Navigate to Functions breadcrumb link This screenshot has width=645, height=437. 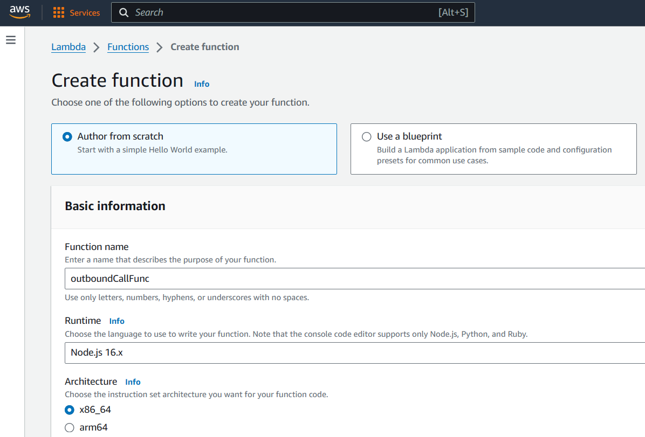point(128,47)
